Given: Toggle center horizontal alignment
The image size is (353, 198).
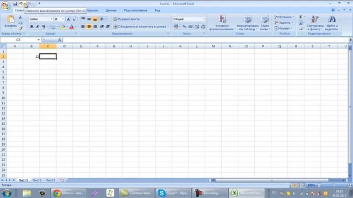Looking at the screenshot, I should [89, 26].
